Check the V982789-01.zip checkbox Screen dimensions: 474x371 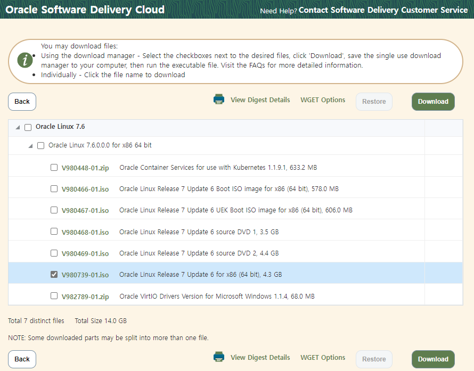point(54,295)
